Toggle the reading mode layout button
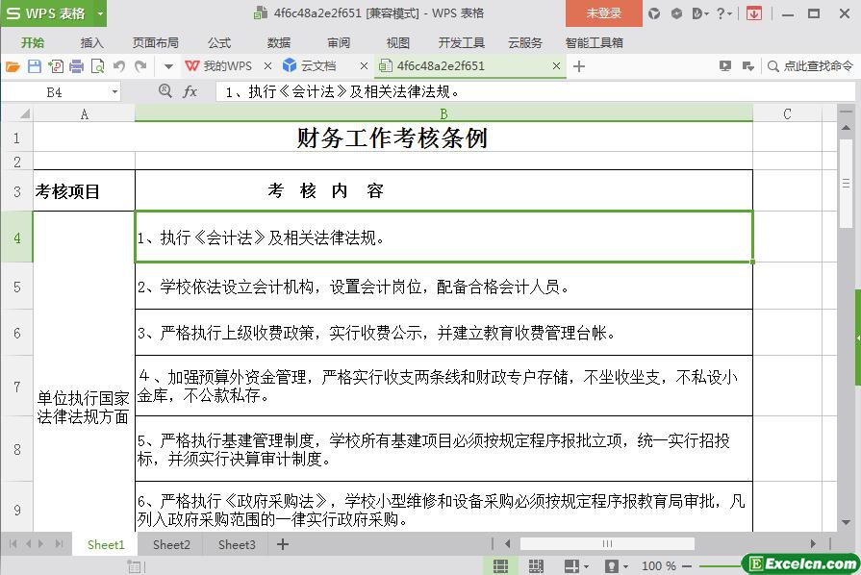 (x=572, y=565)
